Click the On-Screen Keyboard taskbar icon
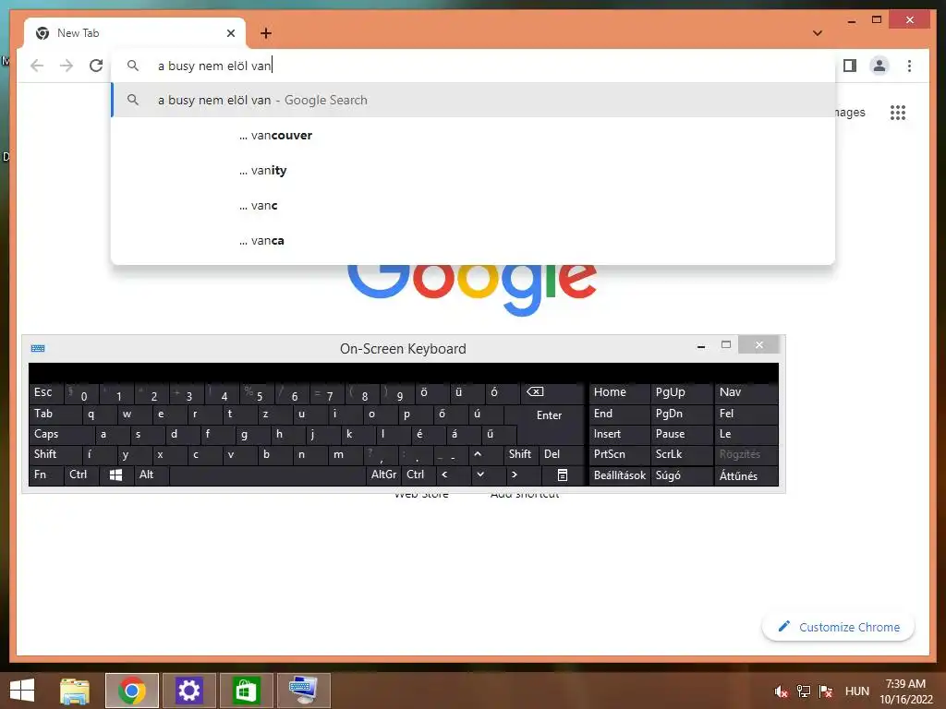The height and width of the screenshot is (709, 946). 303,691
